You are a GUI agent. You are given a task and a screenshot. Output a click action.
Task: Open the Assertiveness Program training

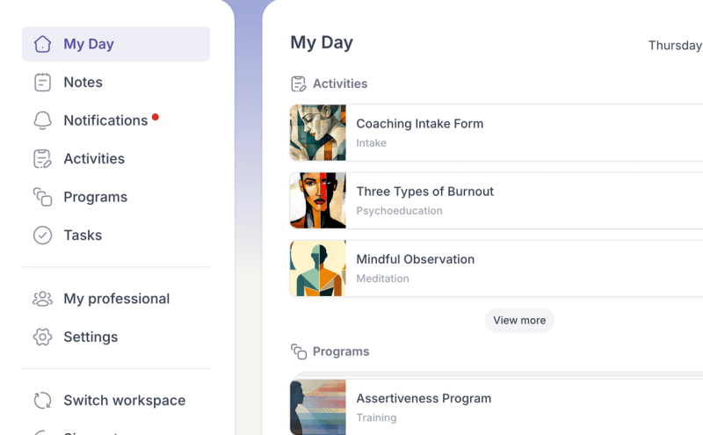(424, 399)
